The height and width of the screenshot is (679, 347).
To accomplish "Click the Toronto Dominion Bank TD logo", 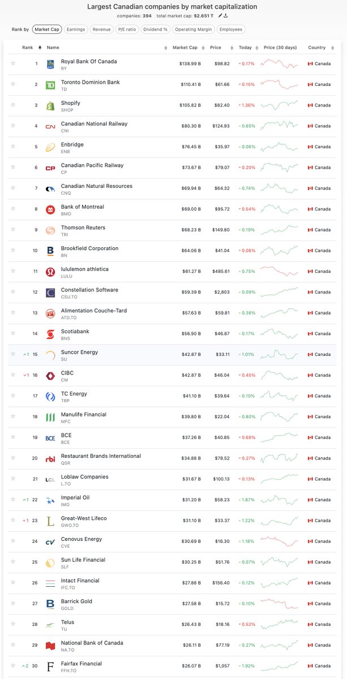I will [50, 85].
